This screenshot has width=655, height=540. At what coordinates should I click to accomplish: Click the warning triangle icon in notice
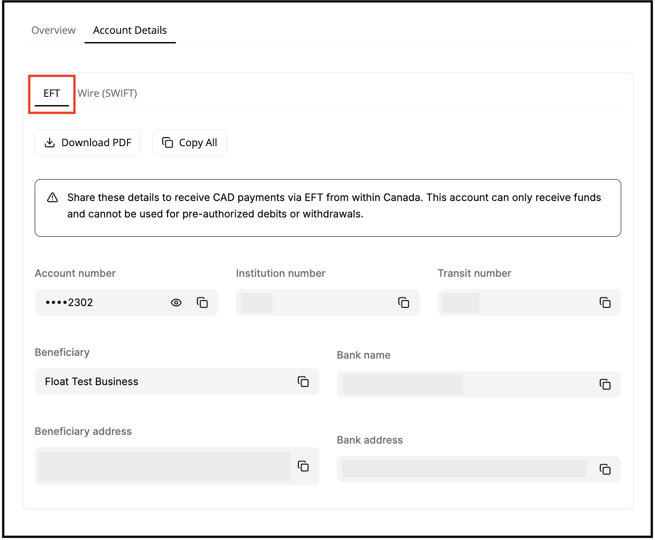(x=53, y=198)
